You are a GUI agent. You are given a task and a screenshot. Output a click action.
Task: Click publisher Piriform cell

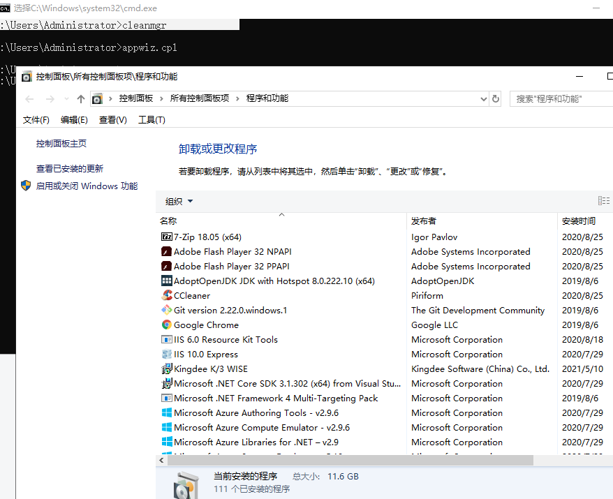pyautogui.click(x=427, y=295)
